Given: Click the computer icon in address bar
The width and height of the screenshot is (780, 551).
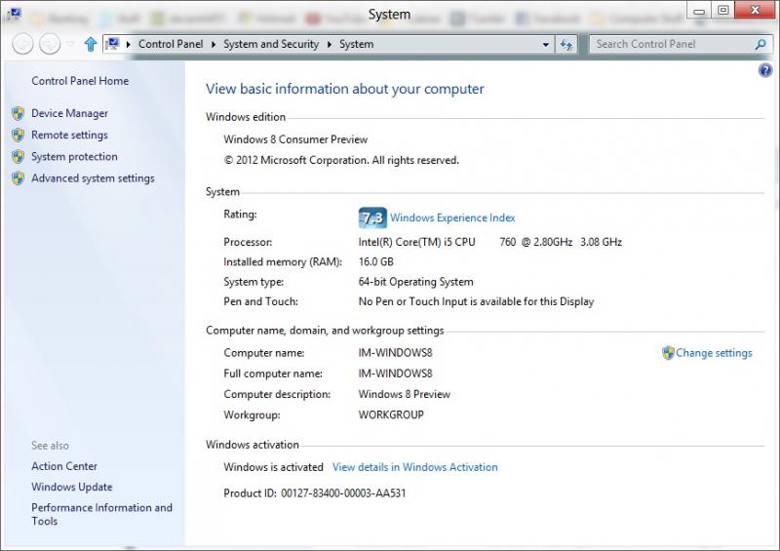Looking at the screenshot, I should 112,44.
